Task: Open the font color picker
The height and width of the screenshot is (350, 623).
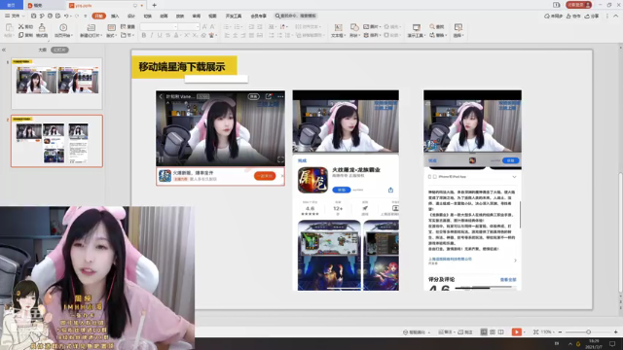Action: tap(176, 35)
